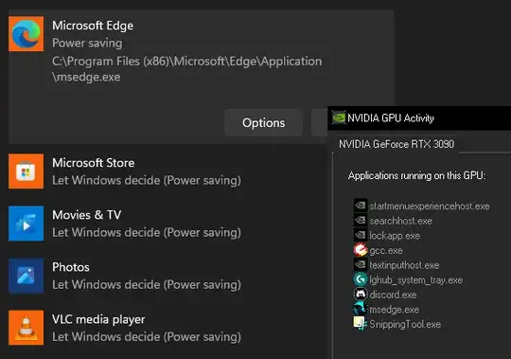Click lghub_system_tray.exe process name
This screenshot has width=511, height=359.
(415, 279)
